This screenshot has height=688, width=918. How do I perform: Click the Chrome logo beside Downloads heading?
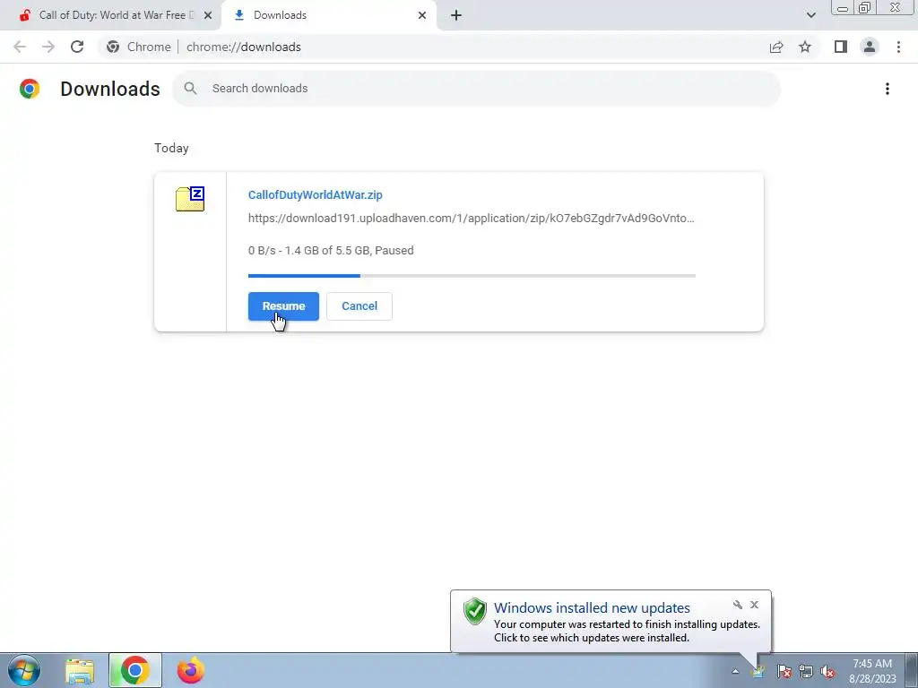pyautogui.click(x=30, y=89)
